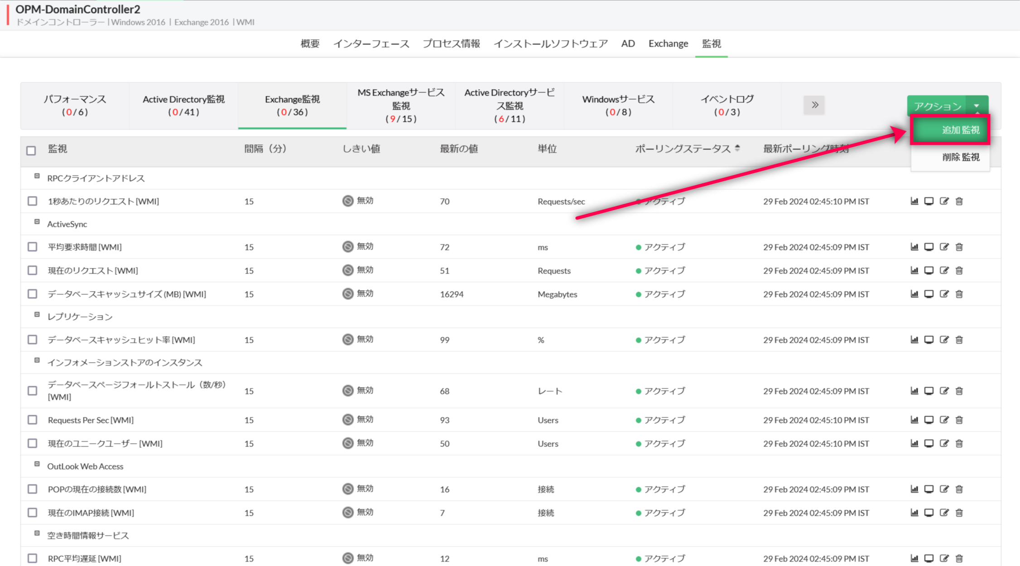Click 無効 threshold icon for RPC平均遅延
1020x566 pixels.
tap(348, 558)
